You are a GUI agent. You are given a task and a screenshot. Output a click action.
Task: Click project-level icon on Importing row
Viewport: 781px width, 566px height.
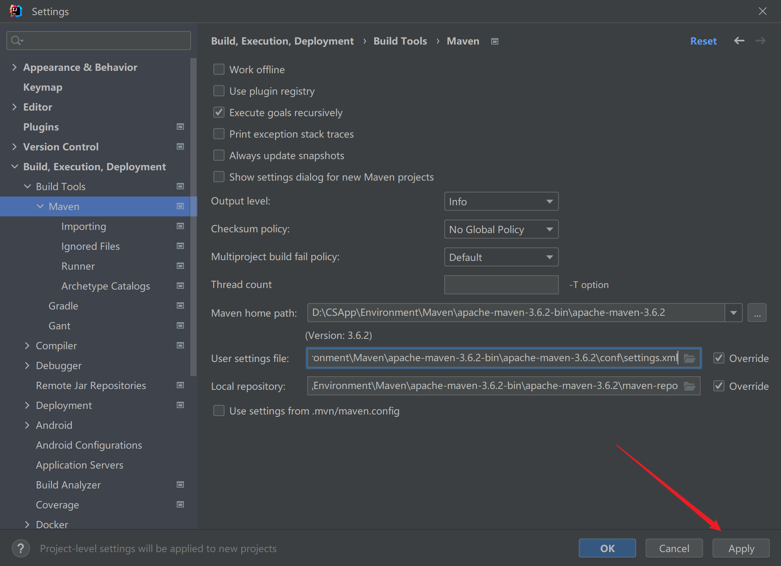click(180, 226)
